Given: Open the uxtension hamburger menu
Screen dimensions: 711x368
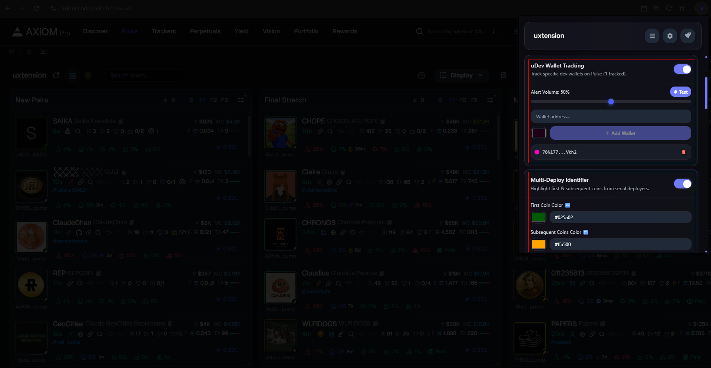Looking at the screenshot, I should [x=652, y=36].
